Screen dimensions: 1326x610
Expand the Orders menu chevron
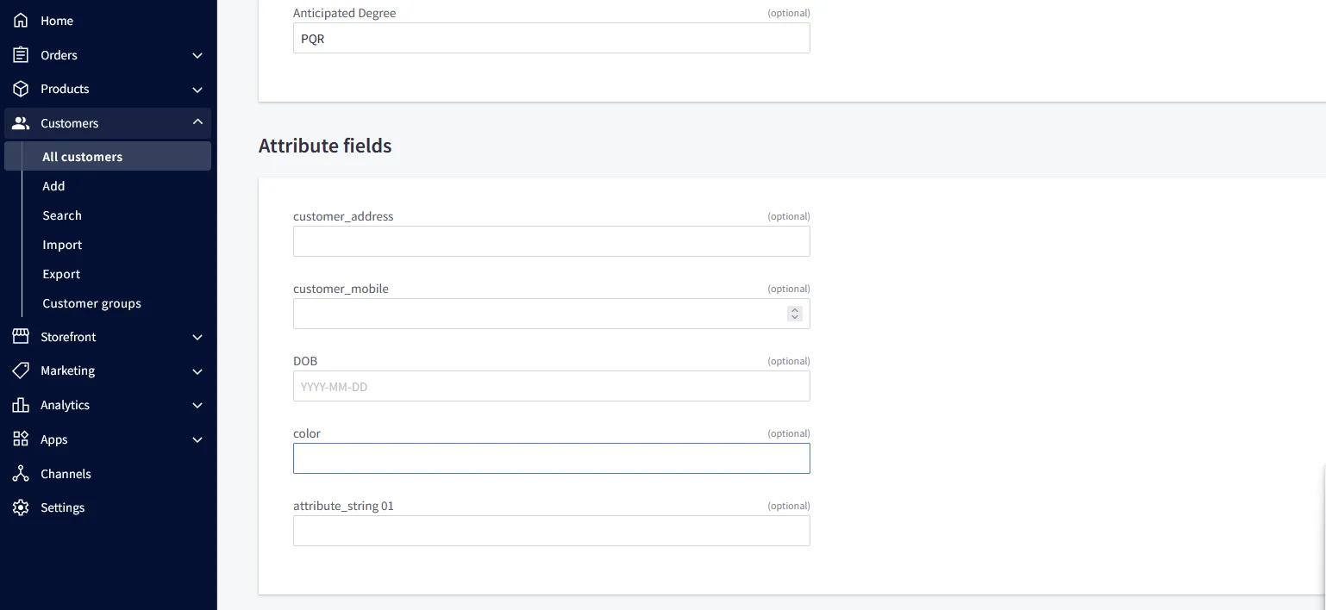(197, 54)
